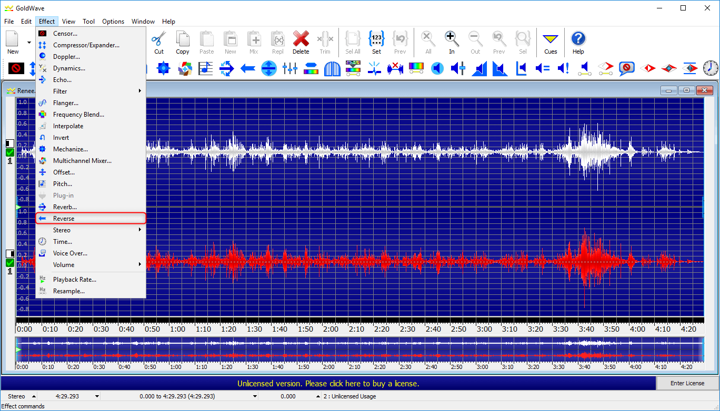Viewport: 720px width, 411px height.
Task: Click the speaker with exclamation mark icon
Action: [564, 68]
